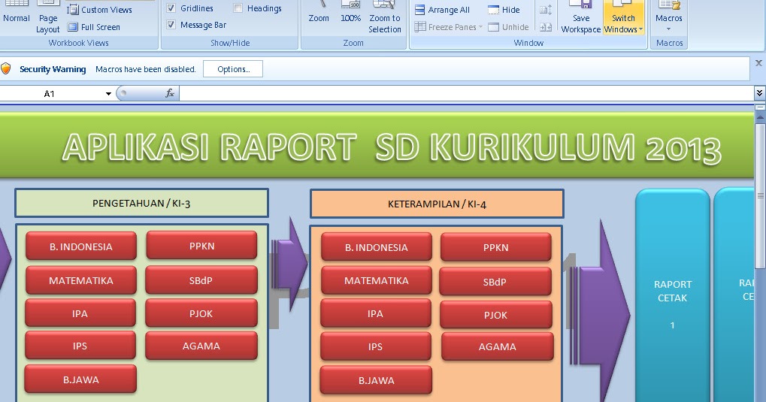766x402 pixels.
Task: Open Keterampilan IPA button
Action: click(376, 313)
